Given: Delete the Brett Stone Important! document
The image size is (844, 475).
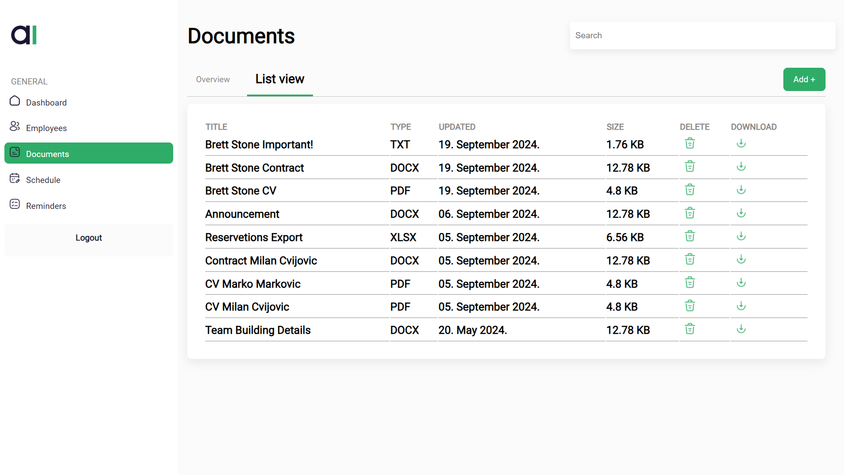Looking at the screenshot, I should point(690,143).
